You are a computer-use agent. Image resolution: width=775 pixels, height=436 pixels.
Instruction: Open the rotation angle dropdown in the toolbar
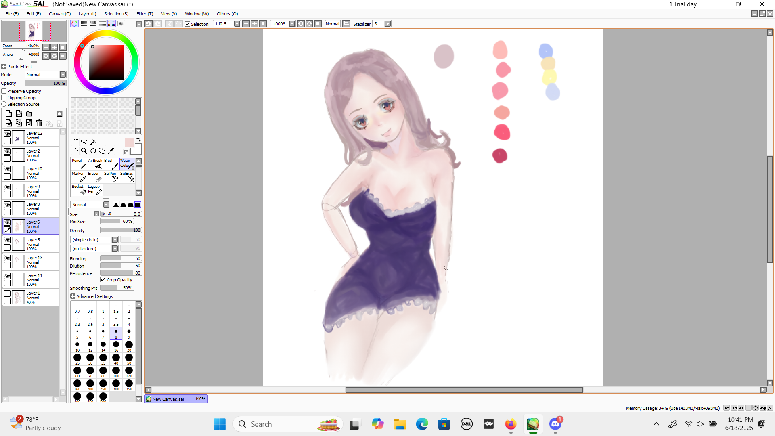pos(292,24)
